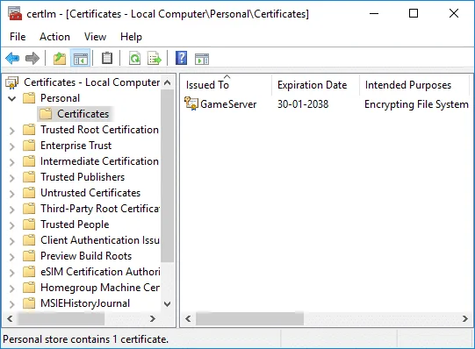
Task: Open the Help menu
Action: (131, 37)
